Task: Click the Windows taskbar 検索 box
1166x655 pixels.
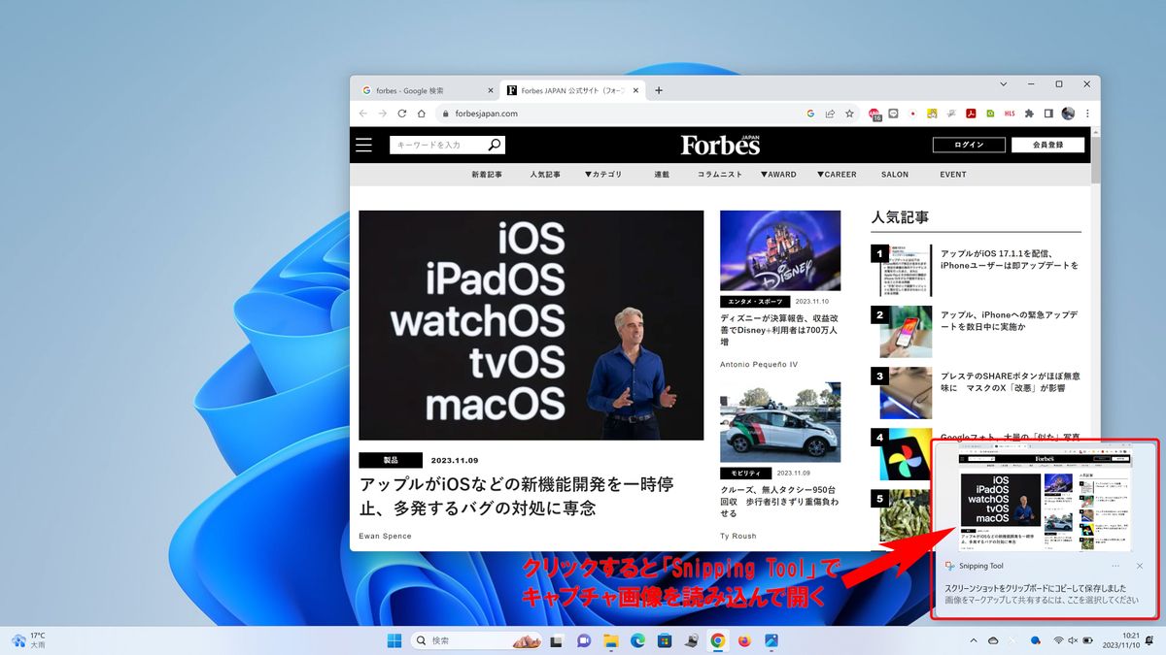Action: [474, 640]
